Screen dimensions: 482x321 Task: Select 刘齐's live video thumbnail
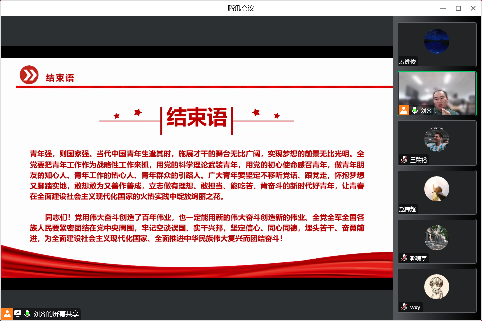437,93
